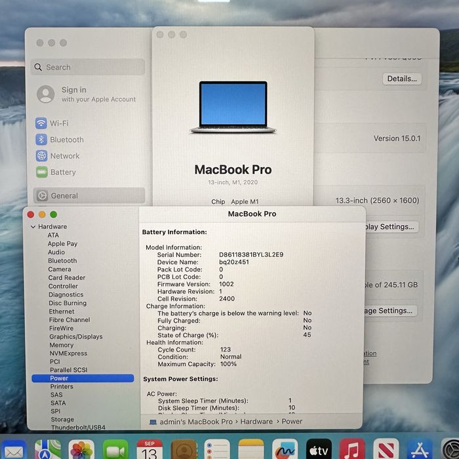Screen dimensions: 459x459
Task: Click the Bluetooth icon in the Settings sidebar
Action: tap(41, 140)
